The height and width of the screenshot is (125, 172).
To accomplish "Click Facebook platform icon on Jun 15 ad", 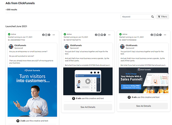I will (96, 35).
